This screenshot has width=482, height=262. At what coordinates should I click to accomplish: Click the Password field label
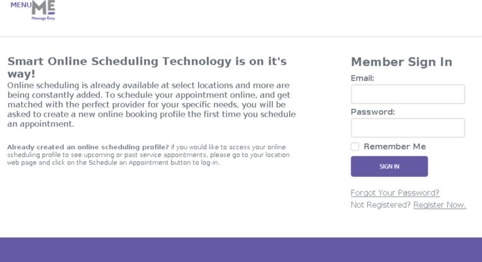point(372,112)
